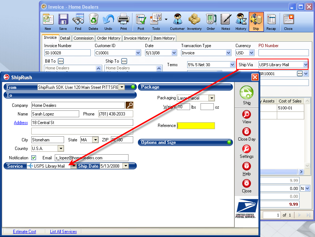The height and width of the screenshot is (237, 315).
Task: Expand the From address dropdown
Action: pos(122,87)
